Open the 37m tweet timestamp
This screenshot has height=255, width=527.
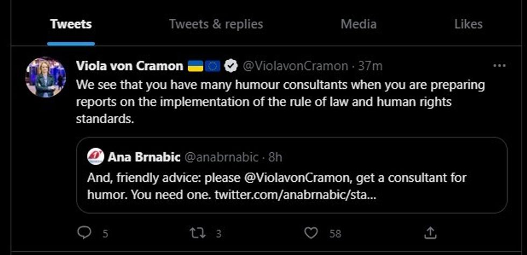coord(371,66)
